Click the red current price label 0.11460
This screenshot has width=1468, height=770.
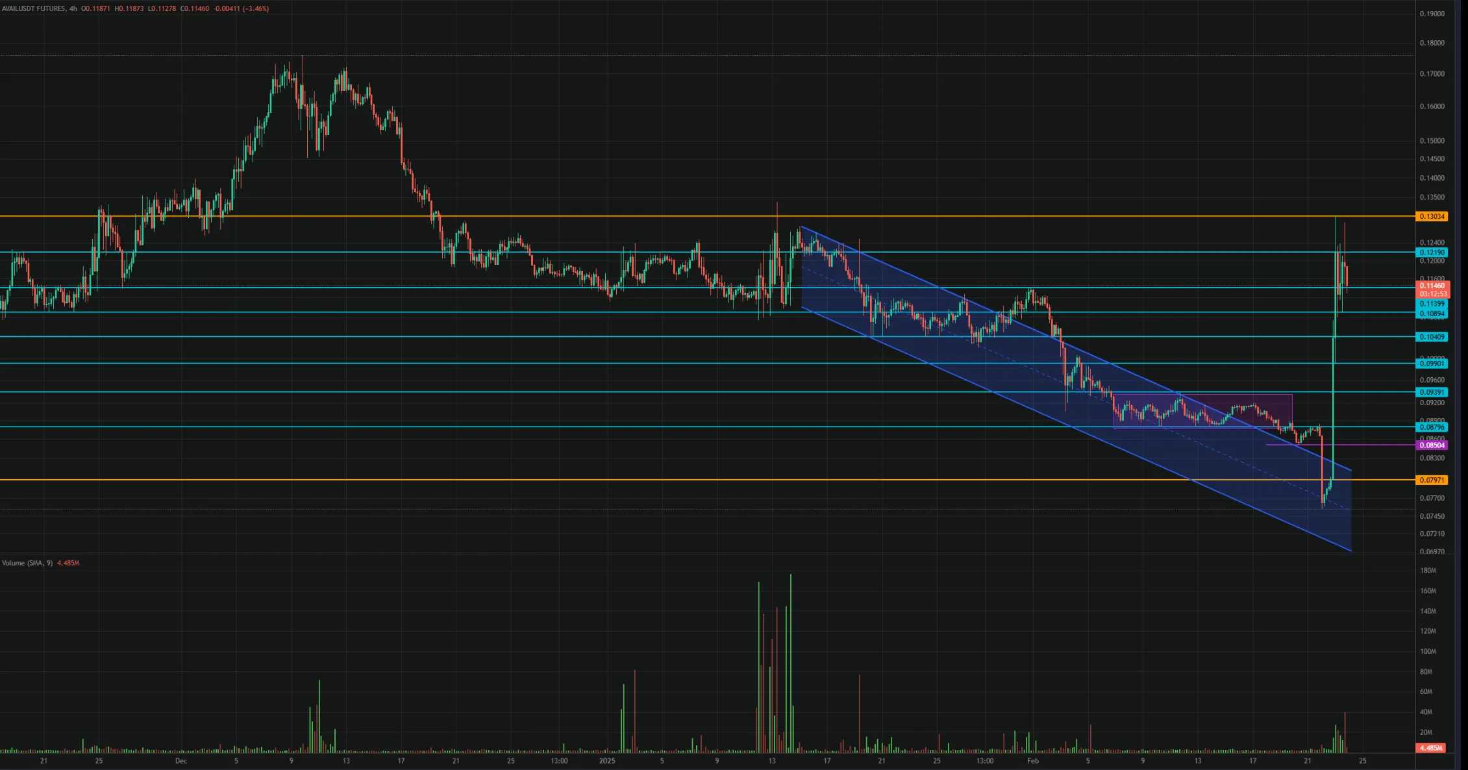(1432, 286)
